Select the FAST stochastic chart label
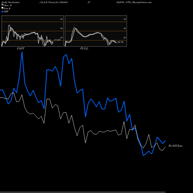 point(20,49)
